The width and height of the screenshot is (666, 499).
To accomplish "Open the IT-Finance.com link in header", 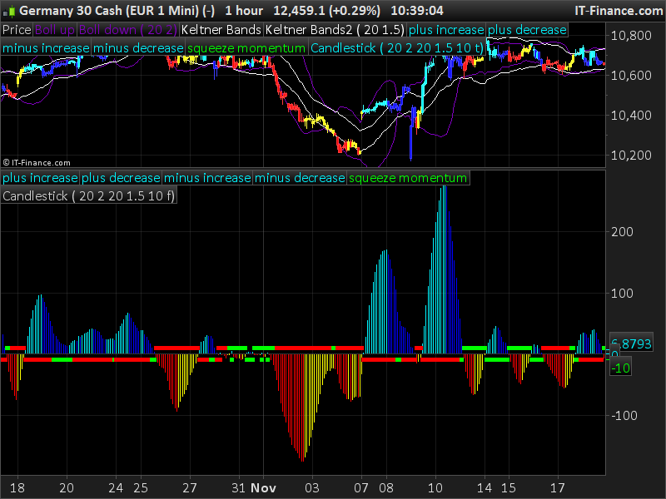I will [x=619, y=11].
